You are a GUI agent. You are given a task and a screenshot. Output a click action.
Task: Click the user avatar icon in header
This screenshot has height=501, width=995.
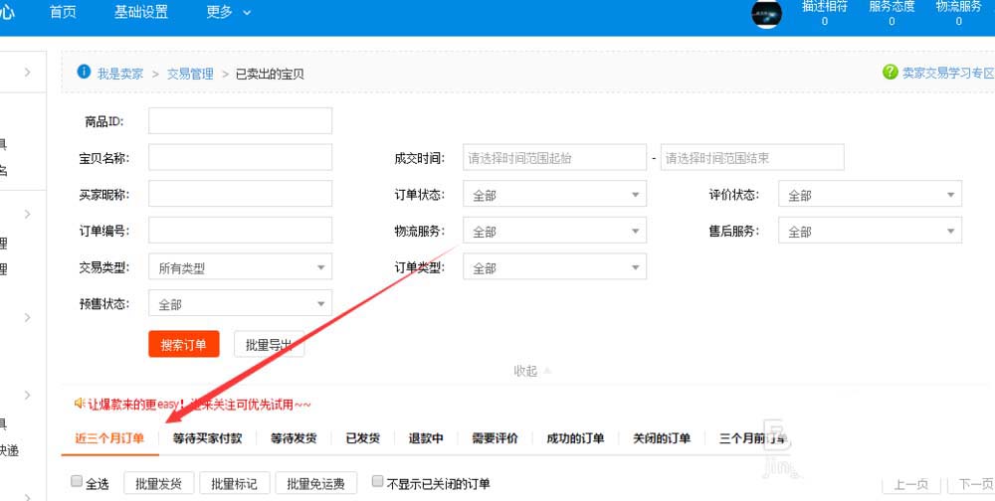click(766, 13)
